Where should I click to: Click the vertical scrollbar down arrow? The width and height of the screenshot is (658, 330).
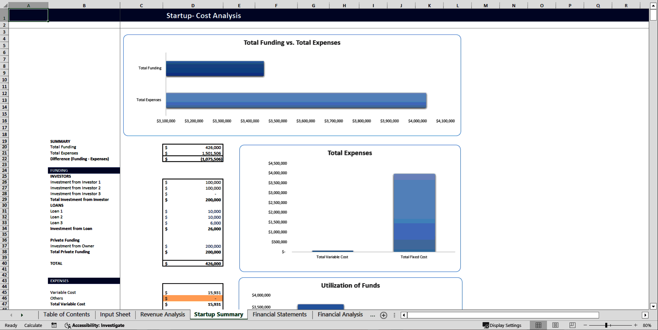(x=654, y=307)
